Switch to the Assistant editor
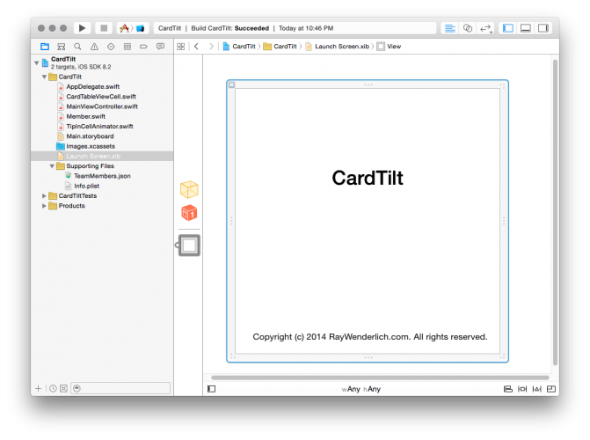The height and width of the screenshot is (440, 590). [468, 28]
